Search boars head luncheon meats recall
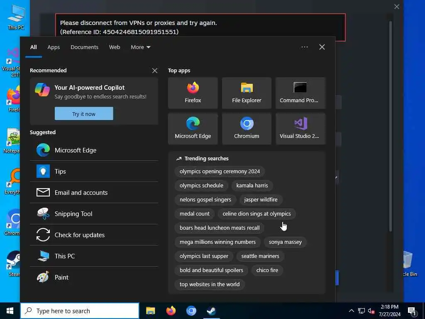Viewport: 425px width, 319px height. (220, 228)
